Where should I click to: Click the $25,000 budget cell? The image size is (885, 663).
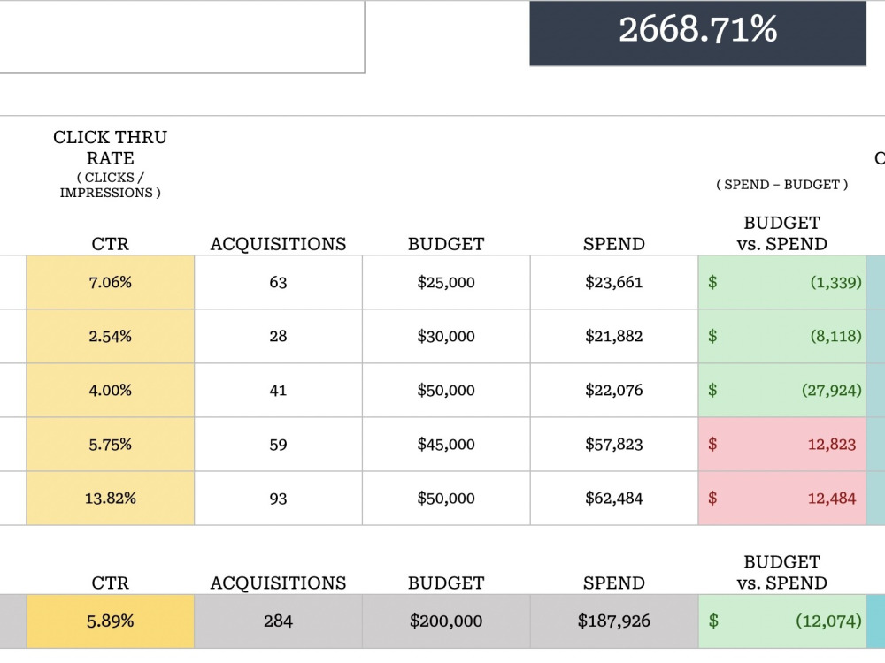click(x=446, y=282)
